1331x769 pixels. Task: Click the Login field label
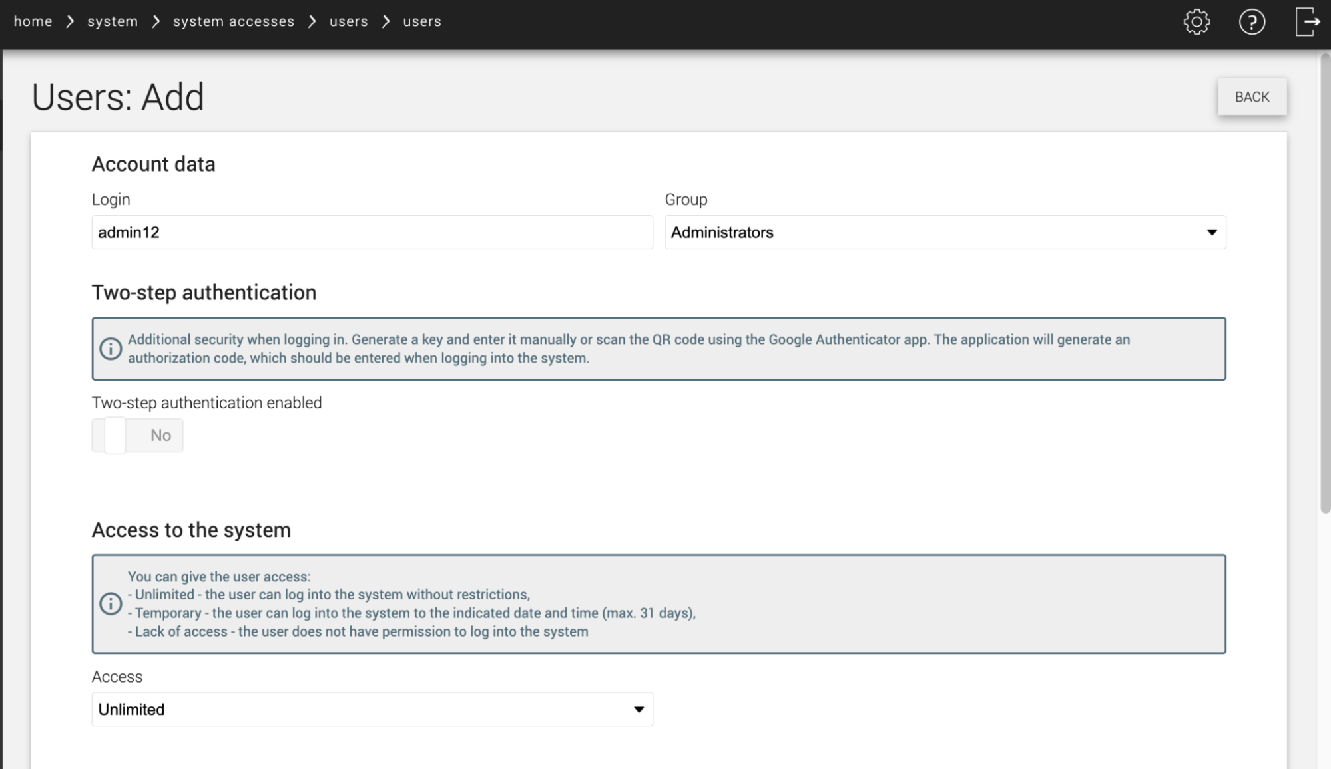tap(111, 200)
